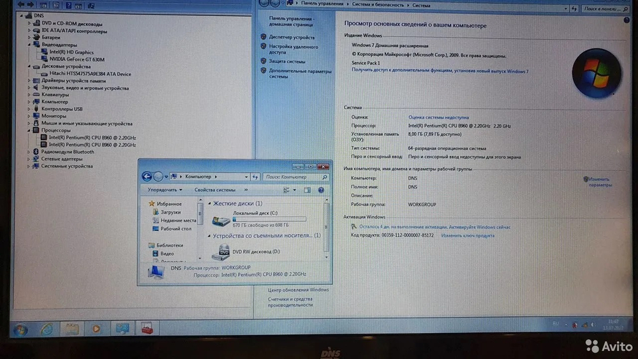Screen dimensions: 638x359
Task: Expand the IDE ATA/ATAPI контроллеры node
Action: (29, 31)
